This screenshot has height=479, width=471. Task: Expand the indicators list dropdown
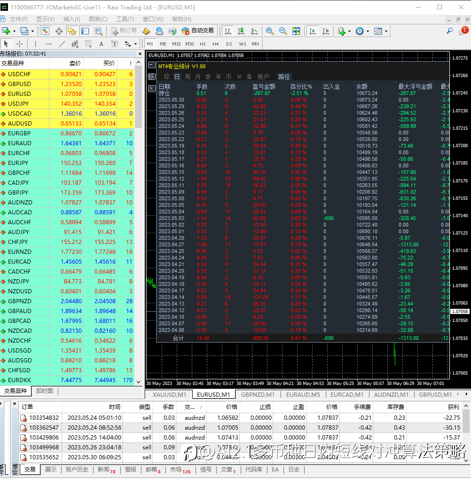[349, 31]
